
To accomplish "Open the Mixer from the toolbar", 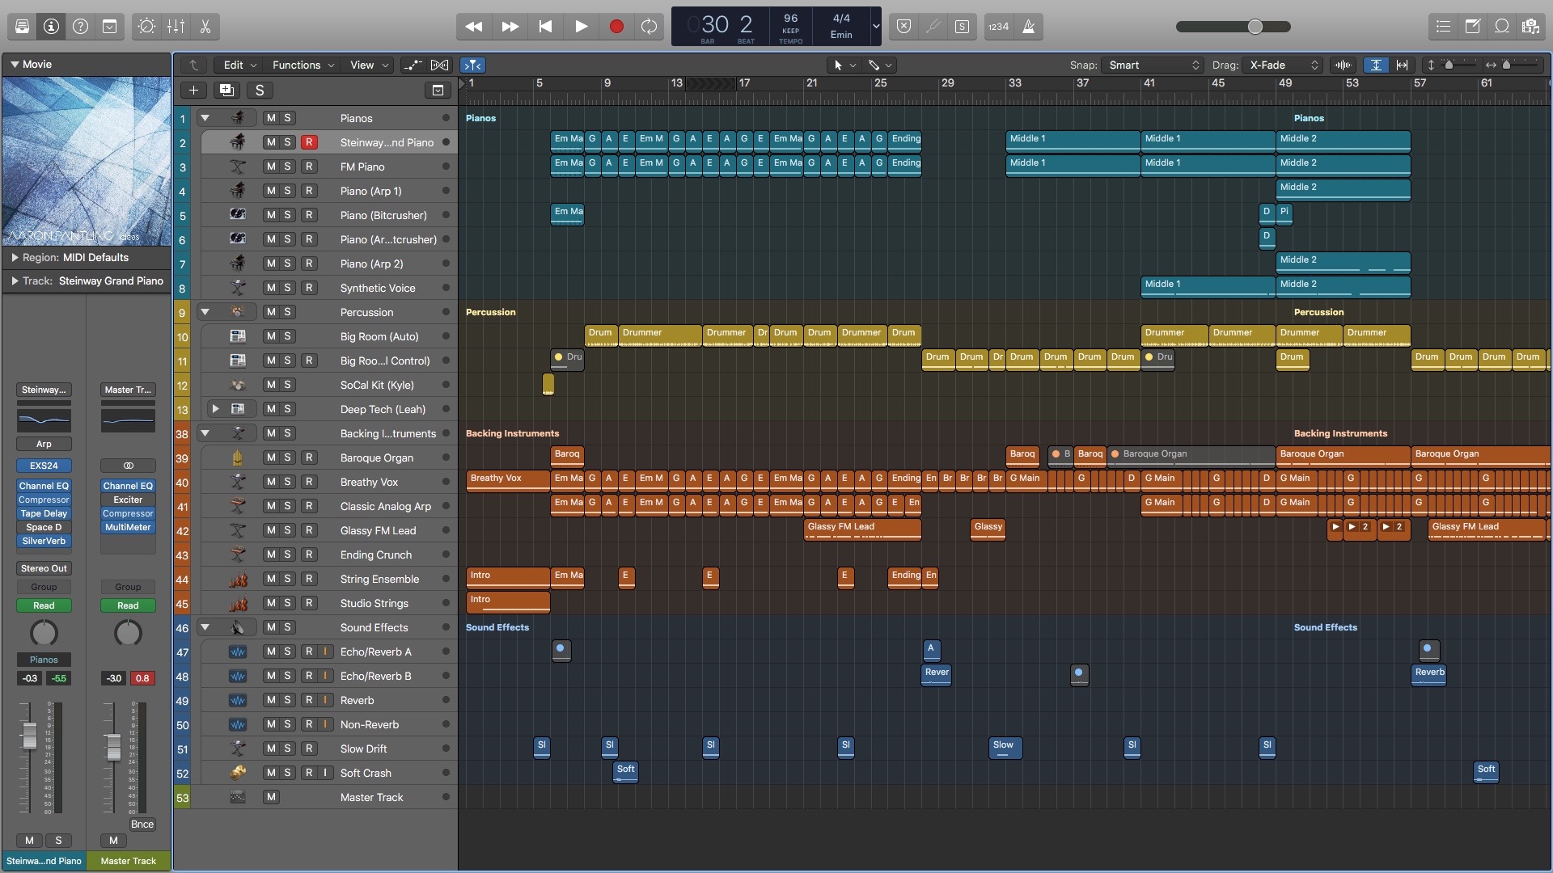I will (176, 27).
